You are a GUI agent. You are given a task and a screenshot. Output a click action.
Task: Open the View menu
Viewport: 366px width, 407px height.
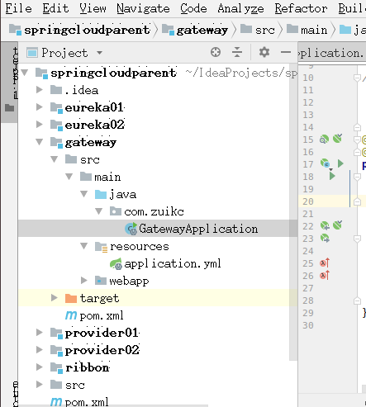93,8
